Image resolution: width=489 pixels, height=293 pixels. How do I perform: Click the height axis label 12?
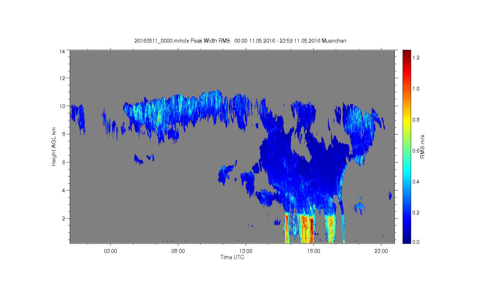tap(62, 78)
